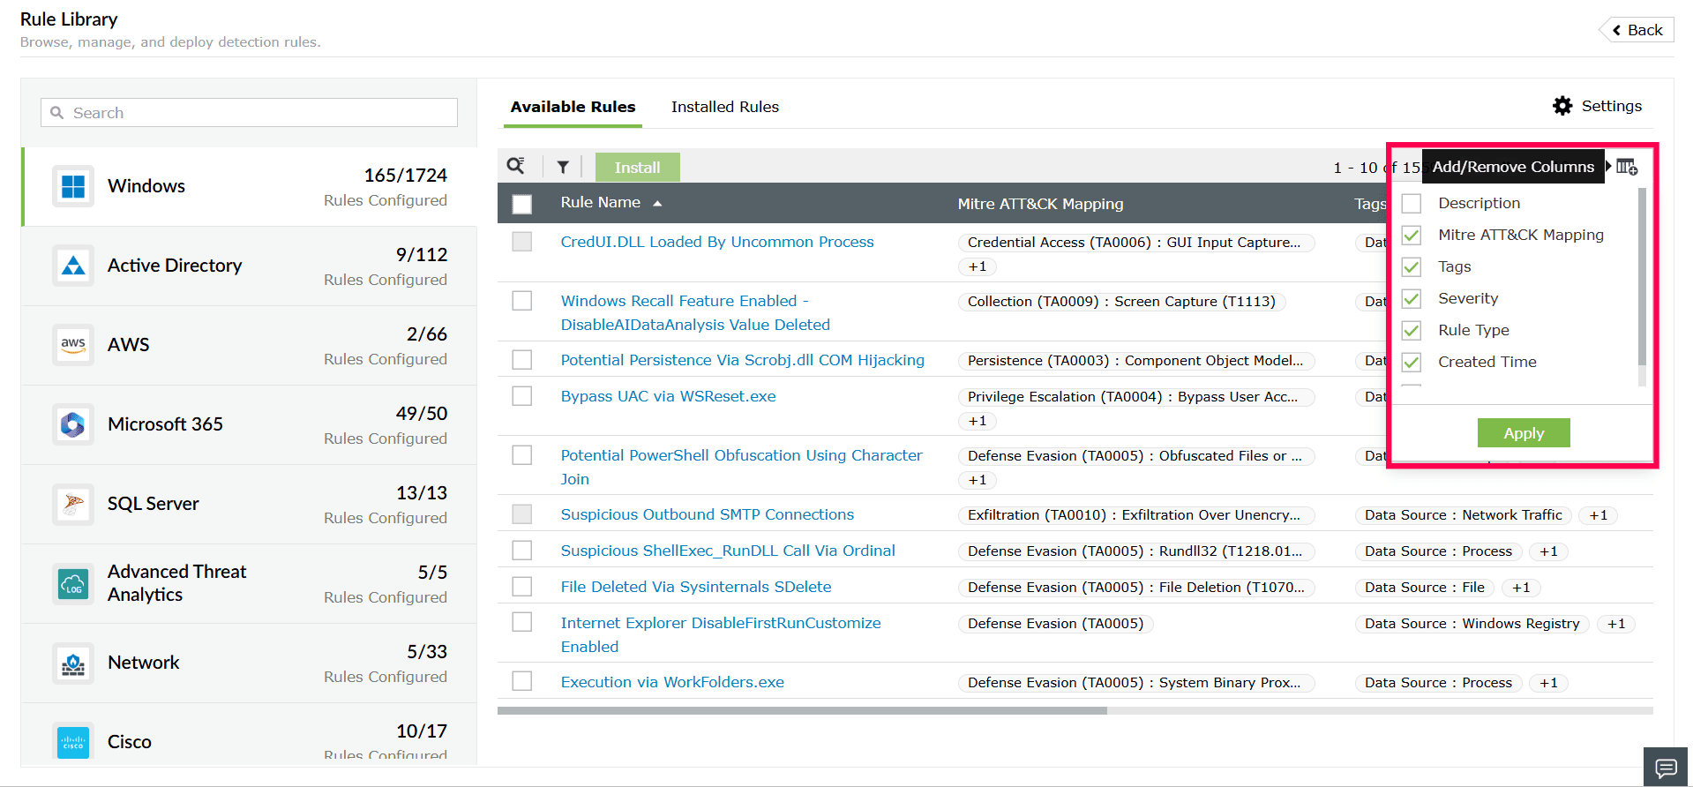Switch to the Available Rules tab

coord(573,107)
